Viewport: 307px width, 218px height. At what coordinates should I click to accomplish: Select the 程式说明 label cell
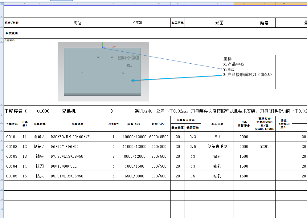[11, 33]
